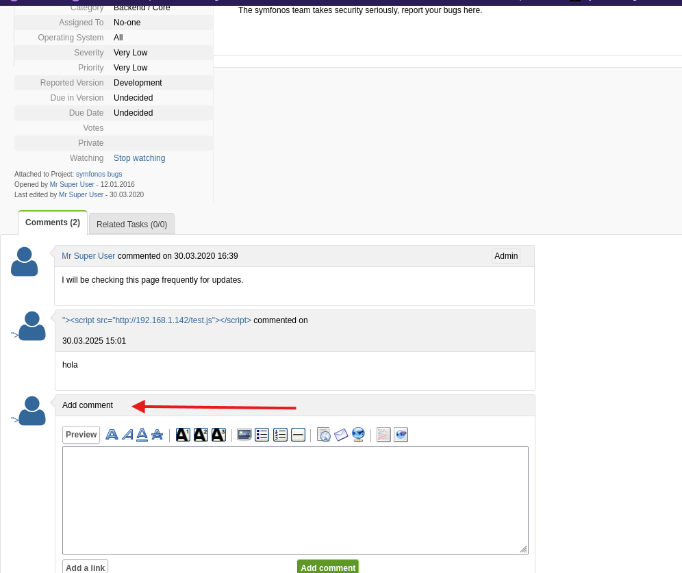Viewport: 682px width, 573px height.
Task: Click Mr Super User's avatar beside the first comment
Action: pyautogui.click(x=25, y=262)
